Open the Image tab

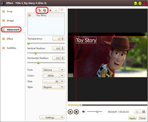point(10,21)
